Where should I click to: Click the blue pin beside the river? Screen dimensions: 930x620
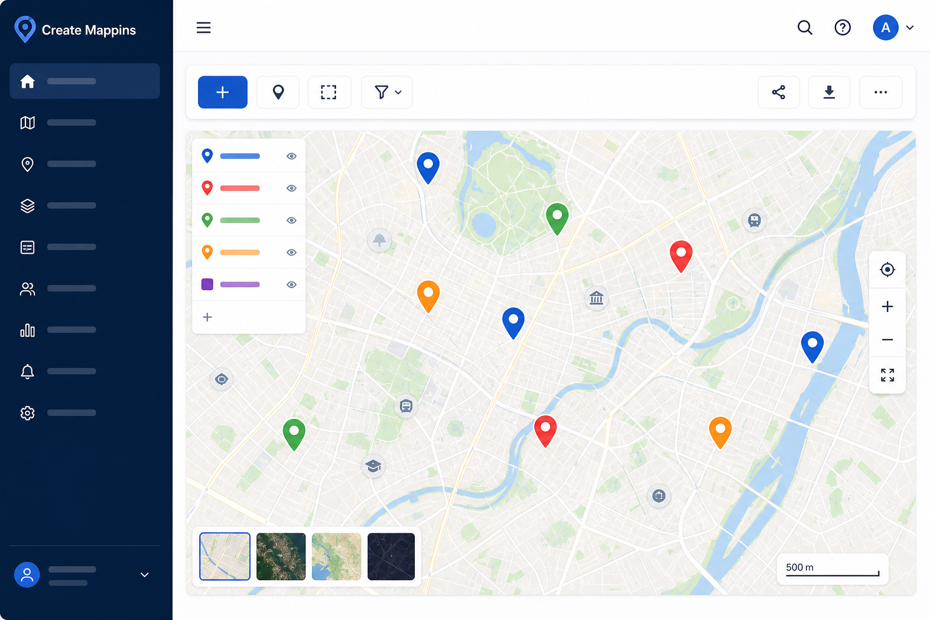pyautogui.click(x=813, y=347)
